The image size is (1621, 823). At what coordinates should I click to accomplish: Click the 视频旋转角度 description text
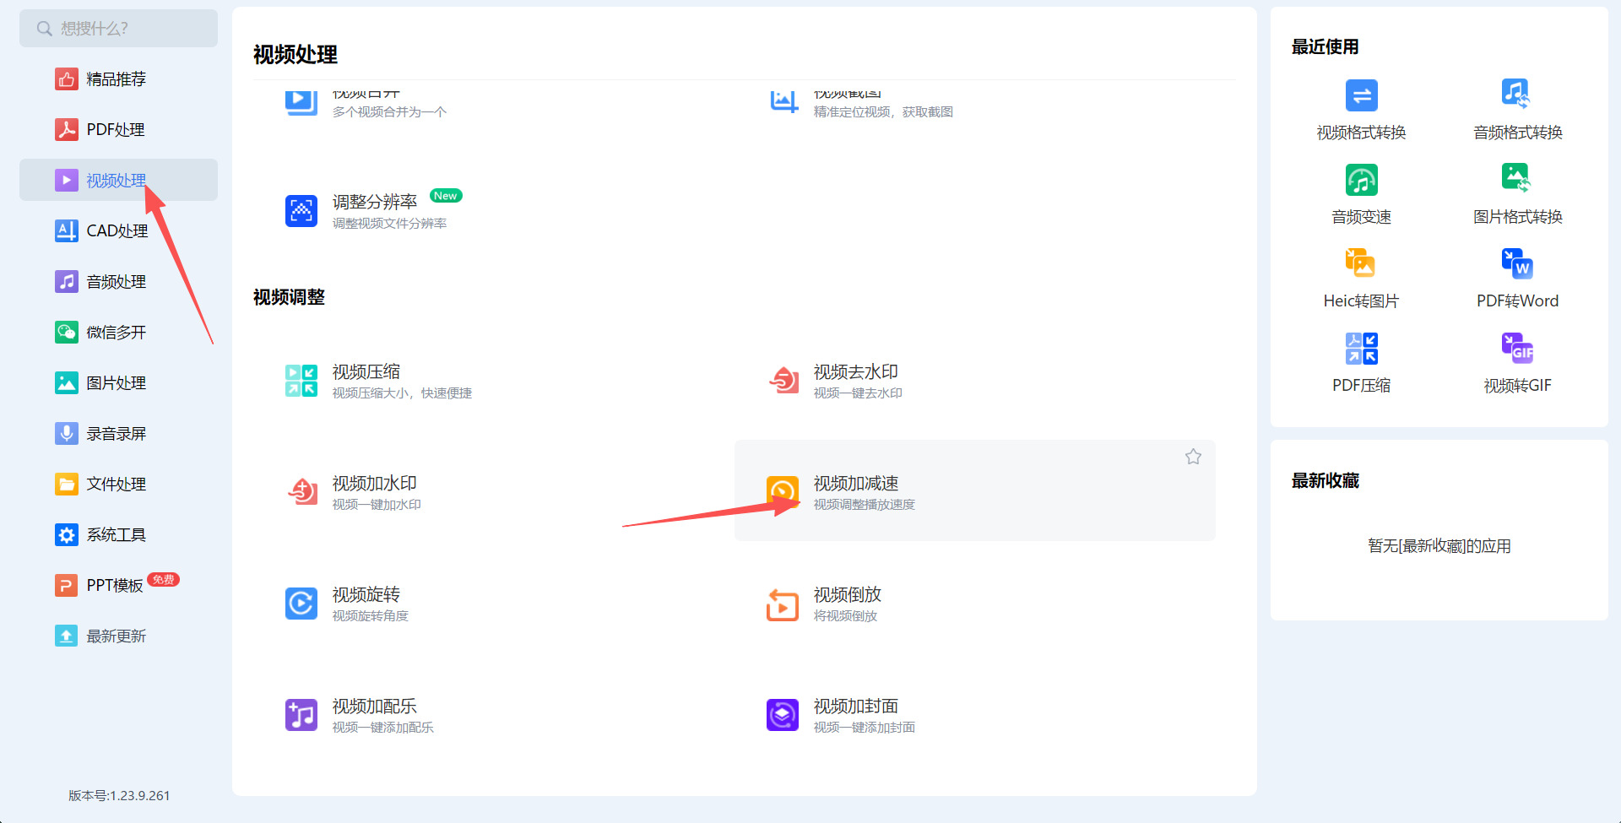click(x=370, y=616)
